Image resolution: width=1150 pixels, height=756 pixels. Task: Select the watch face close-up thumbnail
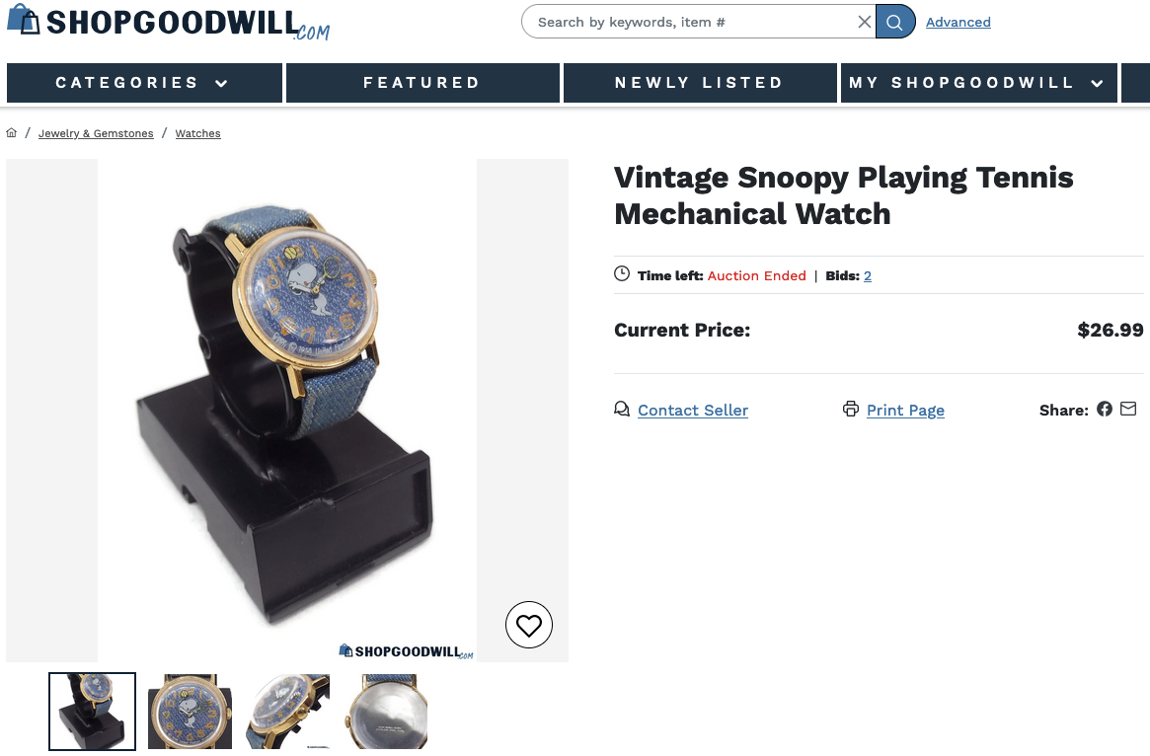(x=190, y=712)
